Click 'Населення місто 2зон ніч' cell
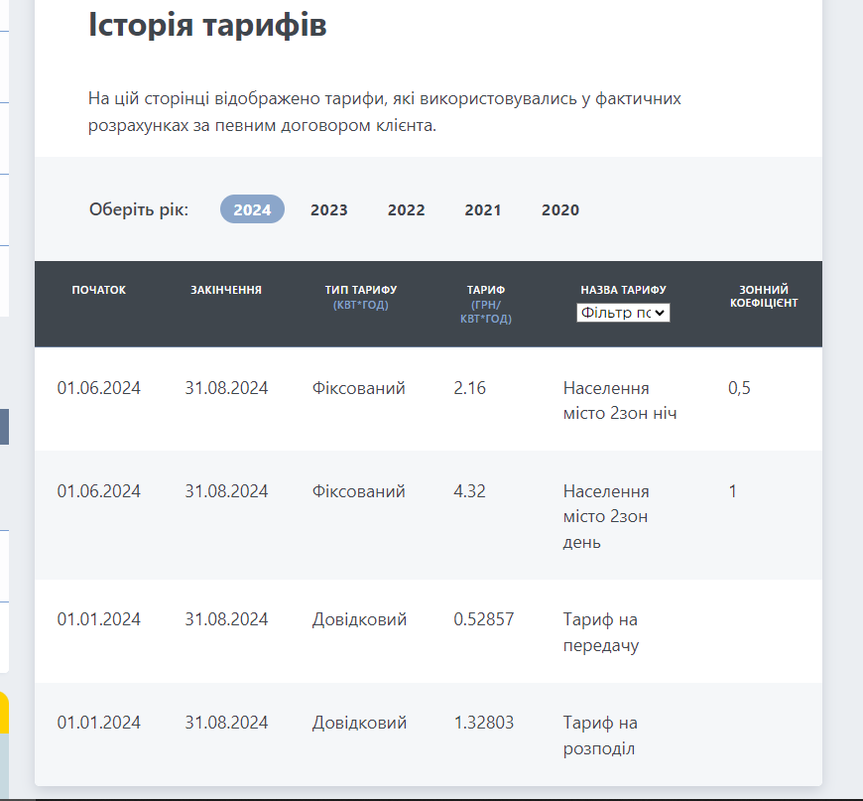This screenshot has width=863, height=801. pos(620,401)
